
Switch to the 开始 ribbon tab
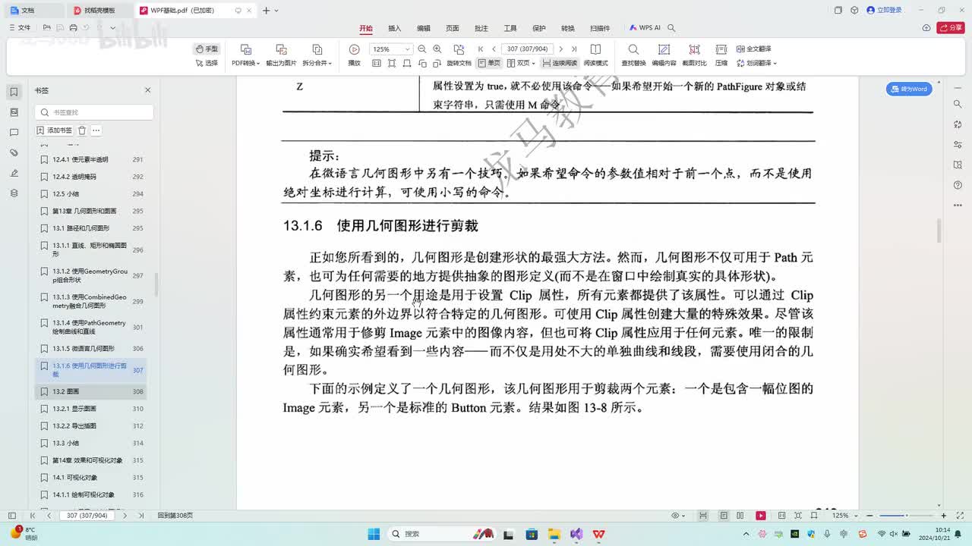tap(366, 28)
